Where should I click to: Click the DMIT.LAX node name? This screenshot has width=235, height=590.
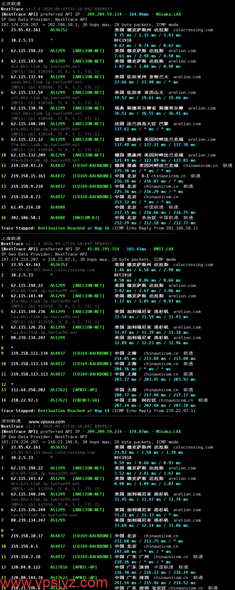click(x=160, y=249)
